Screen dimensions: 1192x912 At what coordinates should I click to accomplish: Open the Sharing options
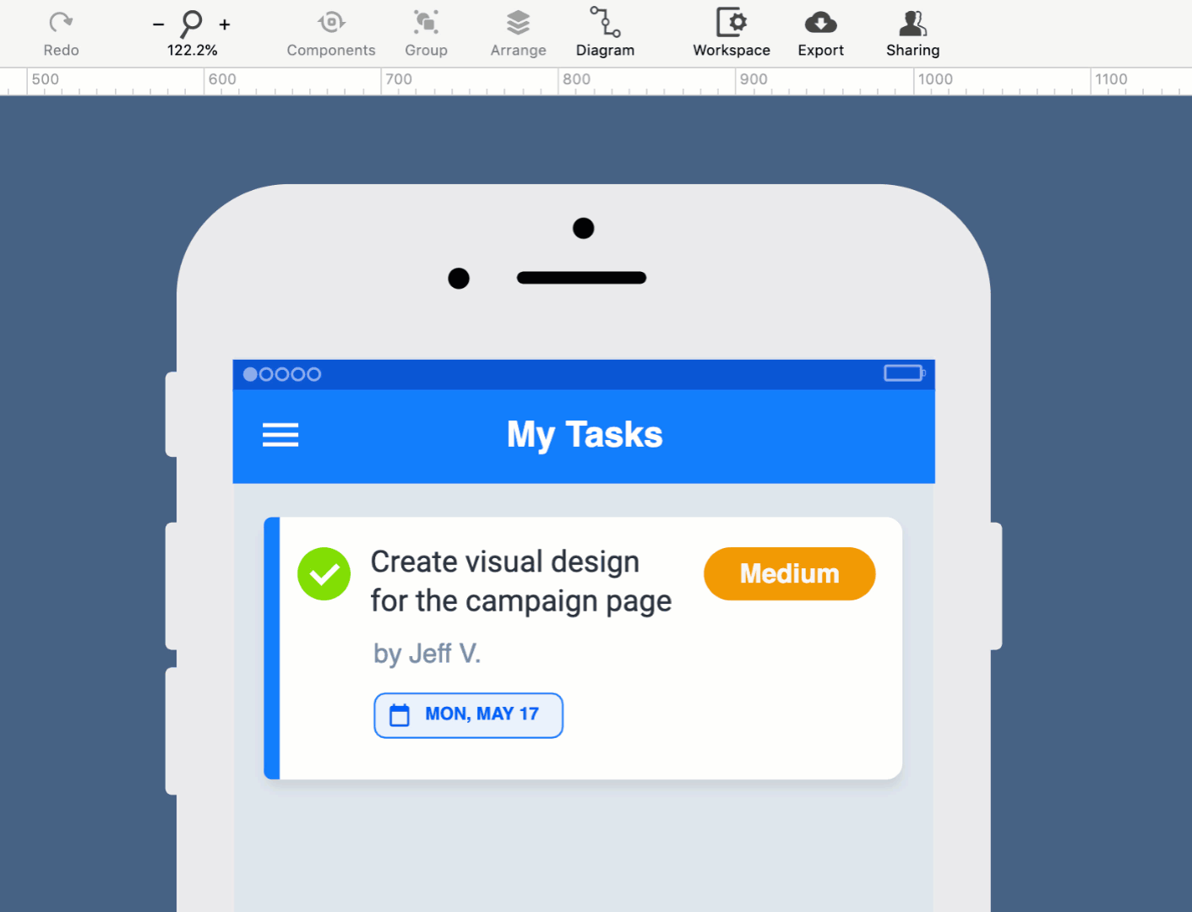tap(912, 23)
